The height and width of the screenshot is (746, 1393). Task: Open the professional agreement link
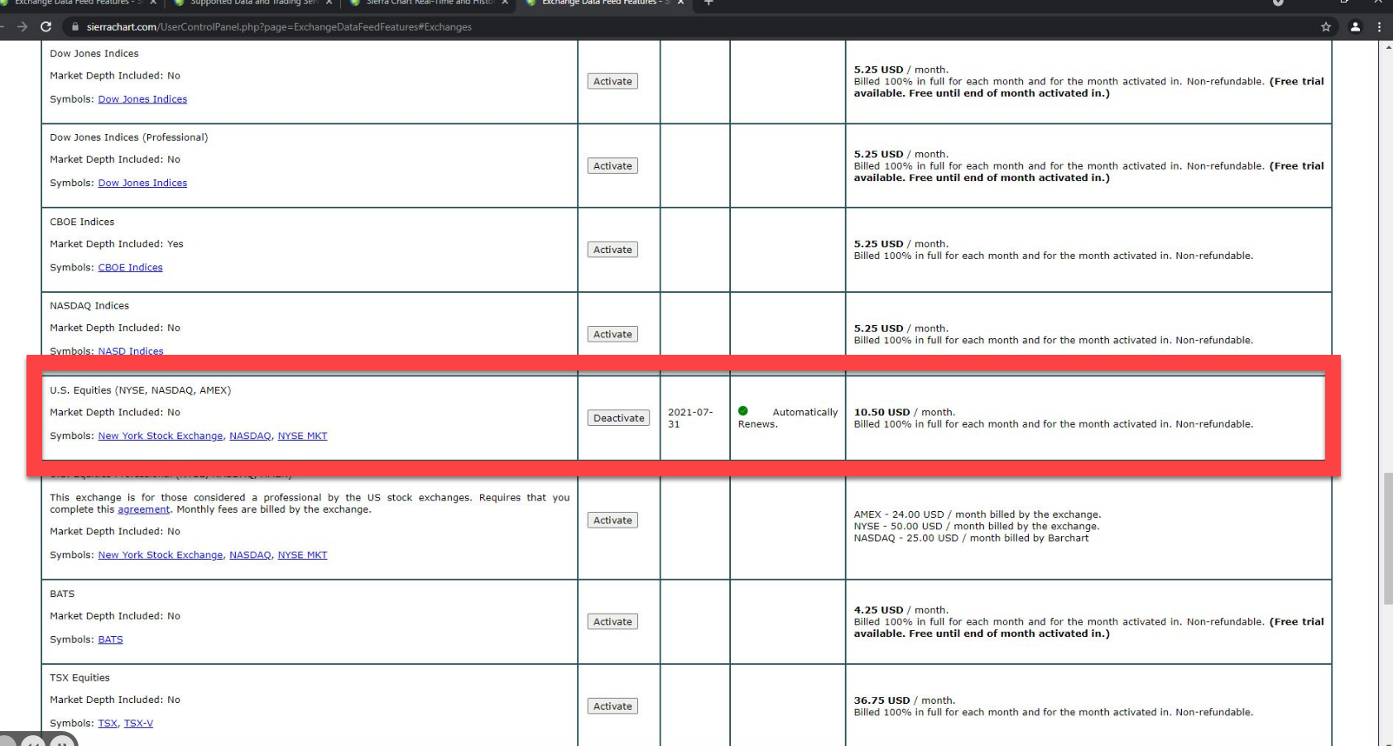point(144,509)
